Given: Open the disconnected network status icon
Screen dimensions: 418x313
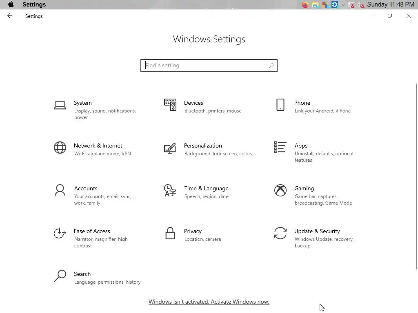Looking at the screenshot, I should point(351,5).
